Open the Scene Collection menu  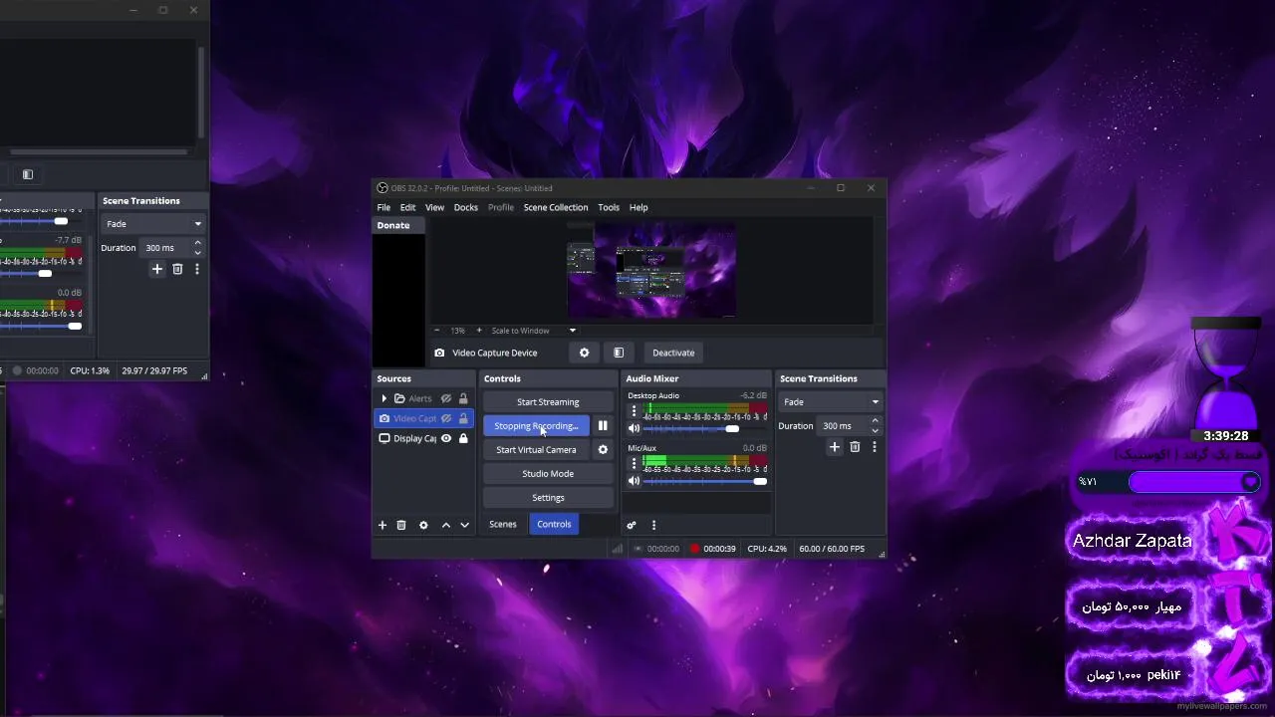click(556, 207)
